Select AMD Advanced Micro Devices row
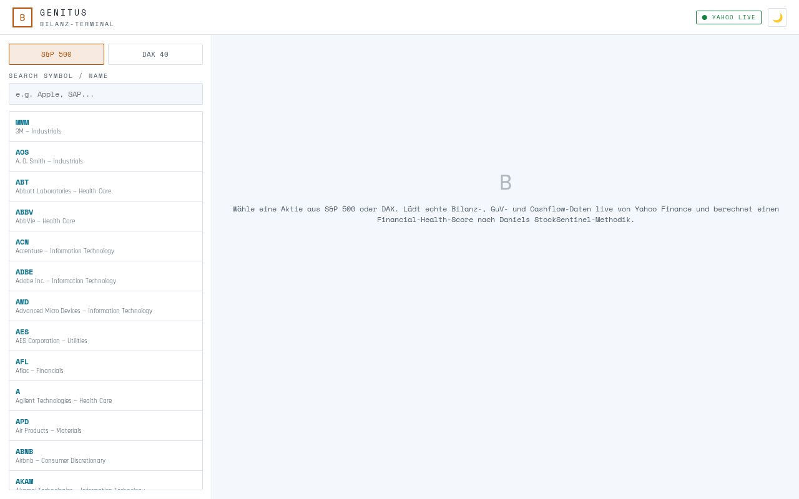The height and width of the screenshot is (499, 799). 105,306
